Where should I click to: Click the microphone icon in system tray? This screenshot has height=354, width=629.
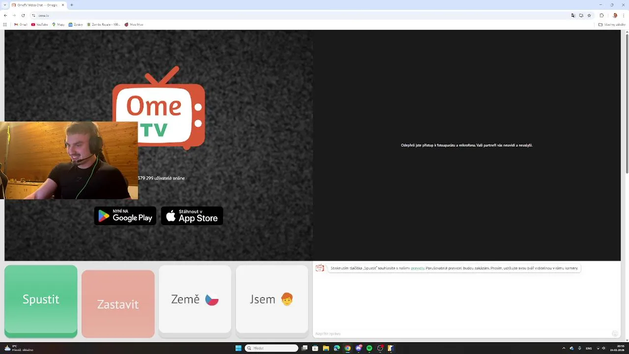(579, 348)
